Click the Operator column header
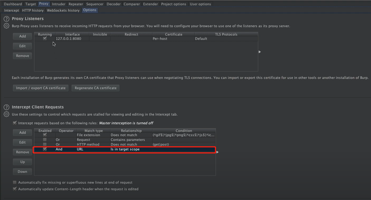This screenshot has height=200, width=371. (66, 131)
